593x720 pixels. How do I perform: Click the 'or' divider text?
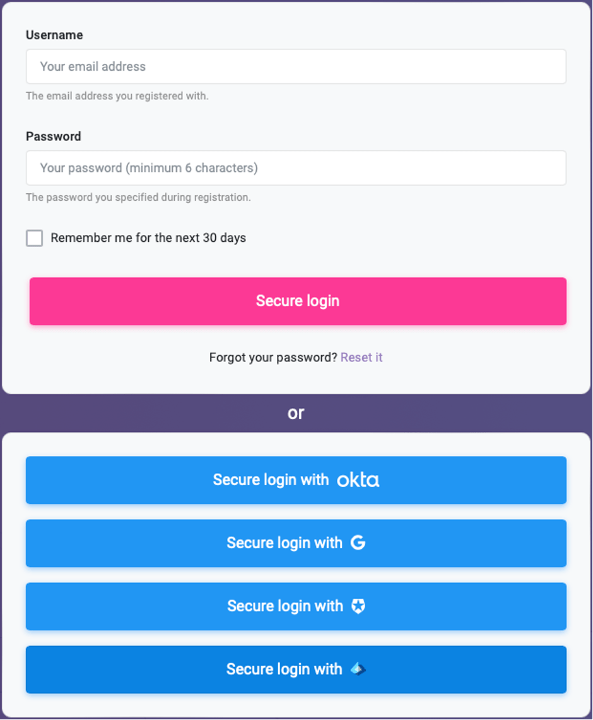(296, 413)
